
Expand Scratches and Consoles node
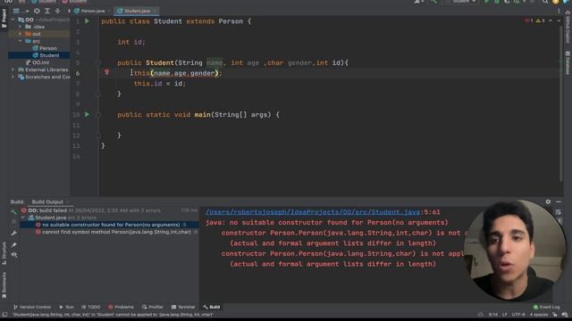point(13,77)
